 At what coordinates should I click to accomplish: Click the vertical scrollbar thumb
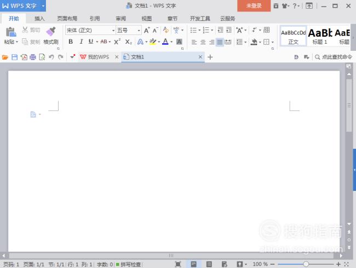(349, 106)
